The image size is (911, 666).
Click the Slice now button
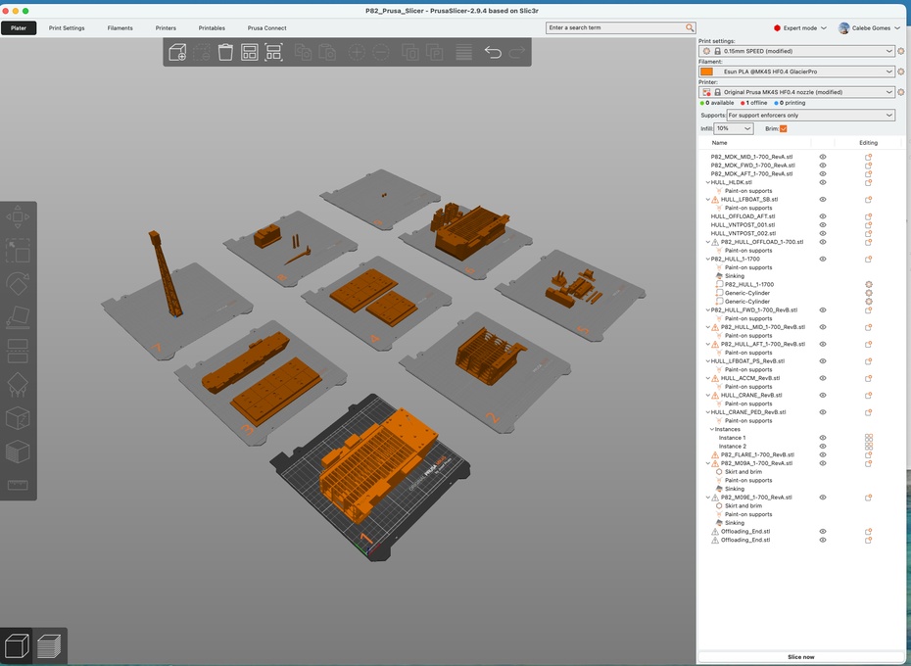tap(800, 657)
